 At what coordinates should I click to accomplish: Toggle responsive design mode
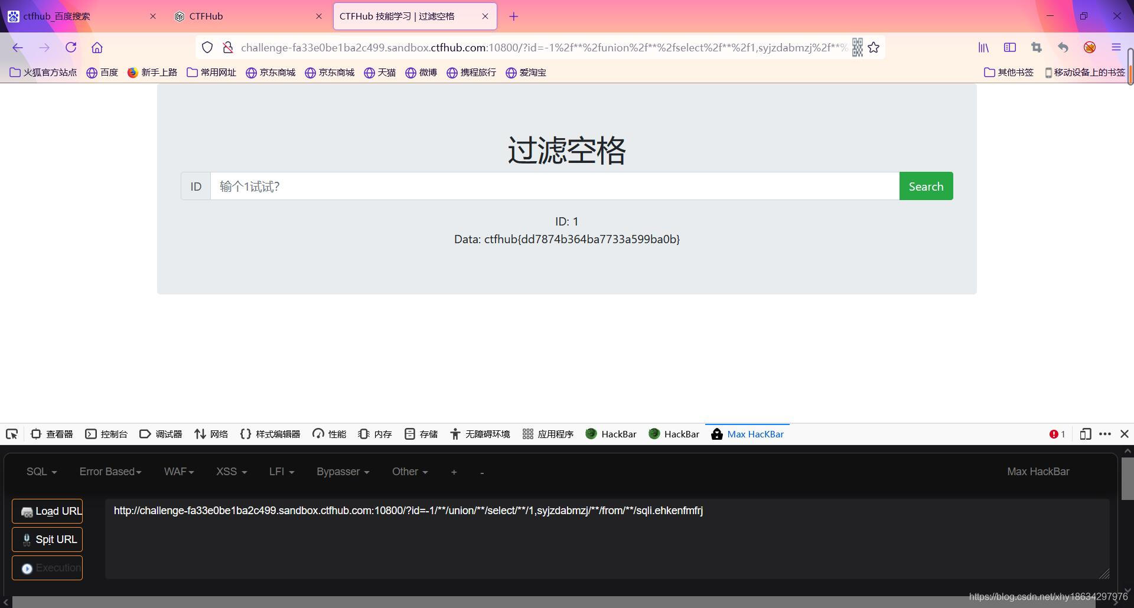[1086, 434]
